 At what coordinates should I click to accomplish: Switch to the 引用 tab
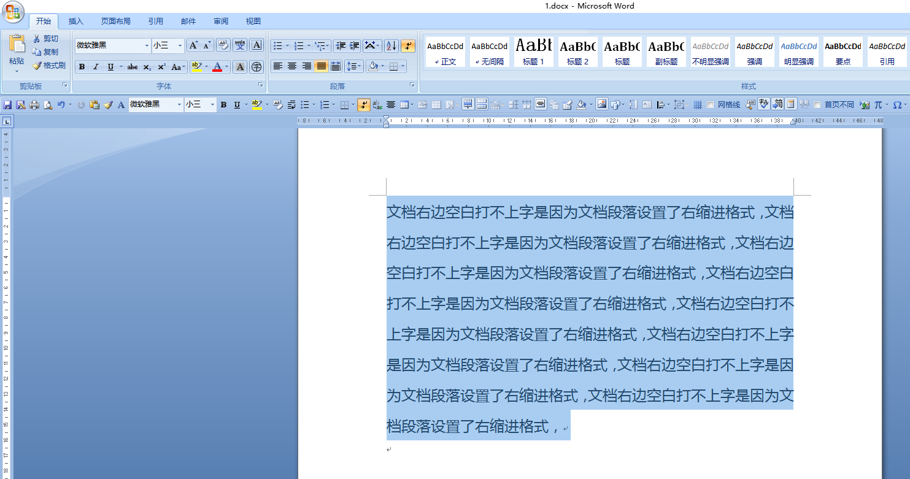point(156,21)
